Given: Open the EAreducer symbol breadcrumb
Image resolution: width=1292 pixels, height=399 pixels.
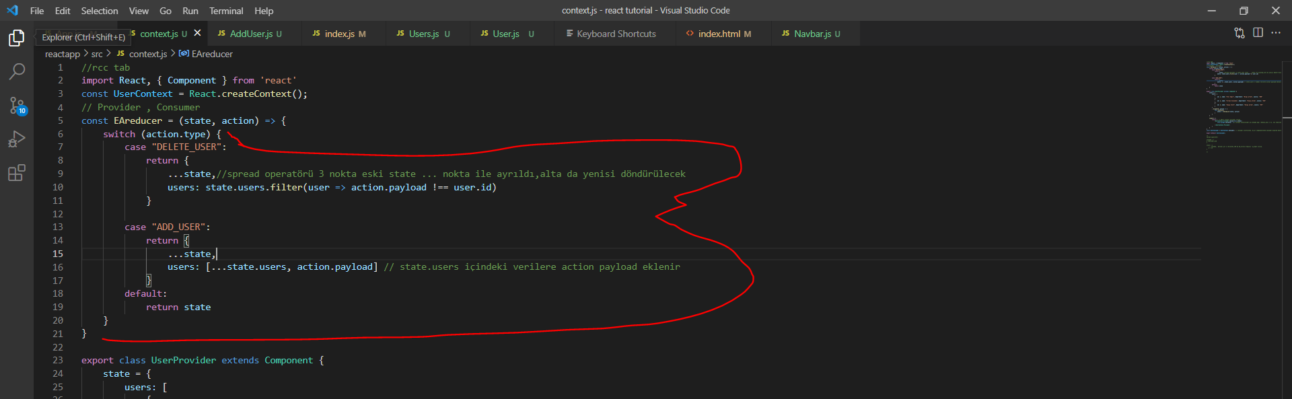Looking at the screenshot, I should click(212, 54).
